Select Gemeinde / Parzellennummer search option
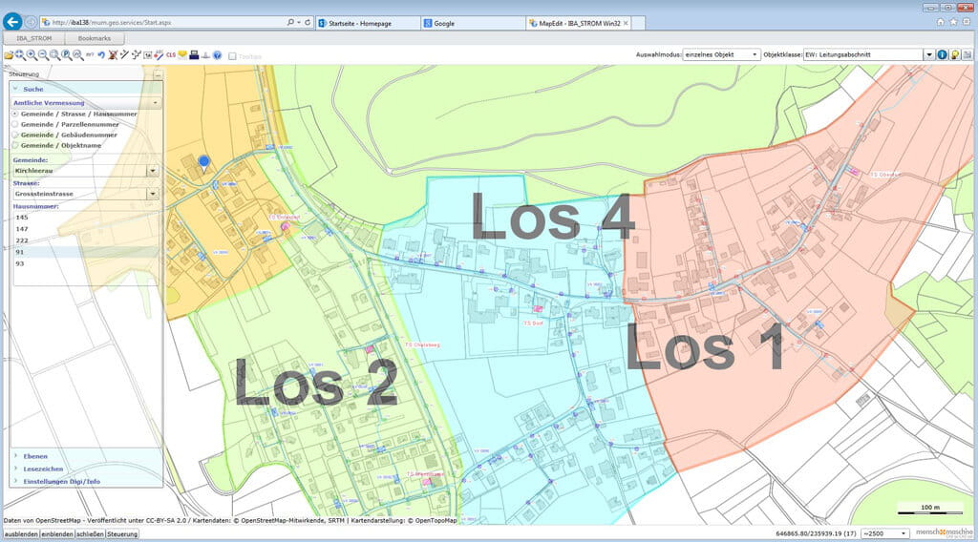This screenshot has width=978, height=542. [x=14, y=124]
